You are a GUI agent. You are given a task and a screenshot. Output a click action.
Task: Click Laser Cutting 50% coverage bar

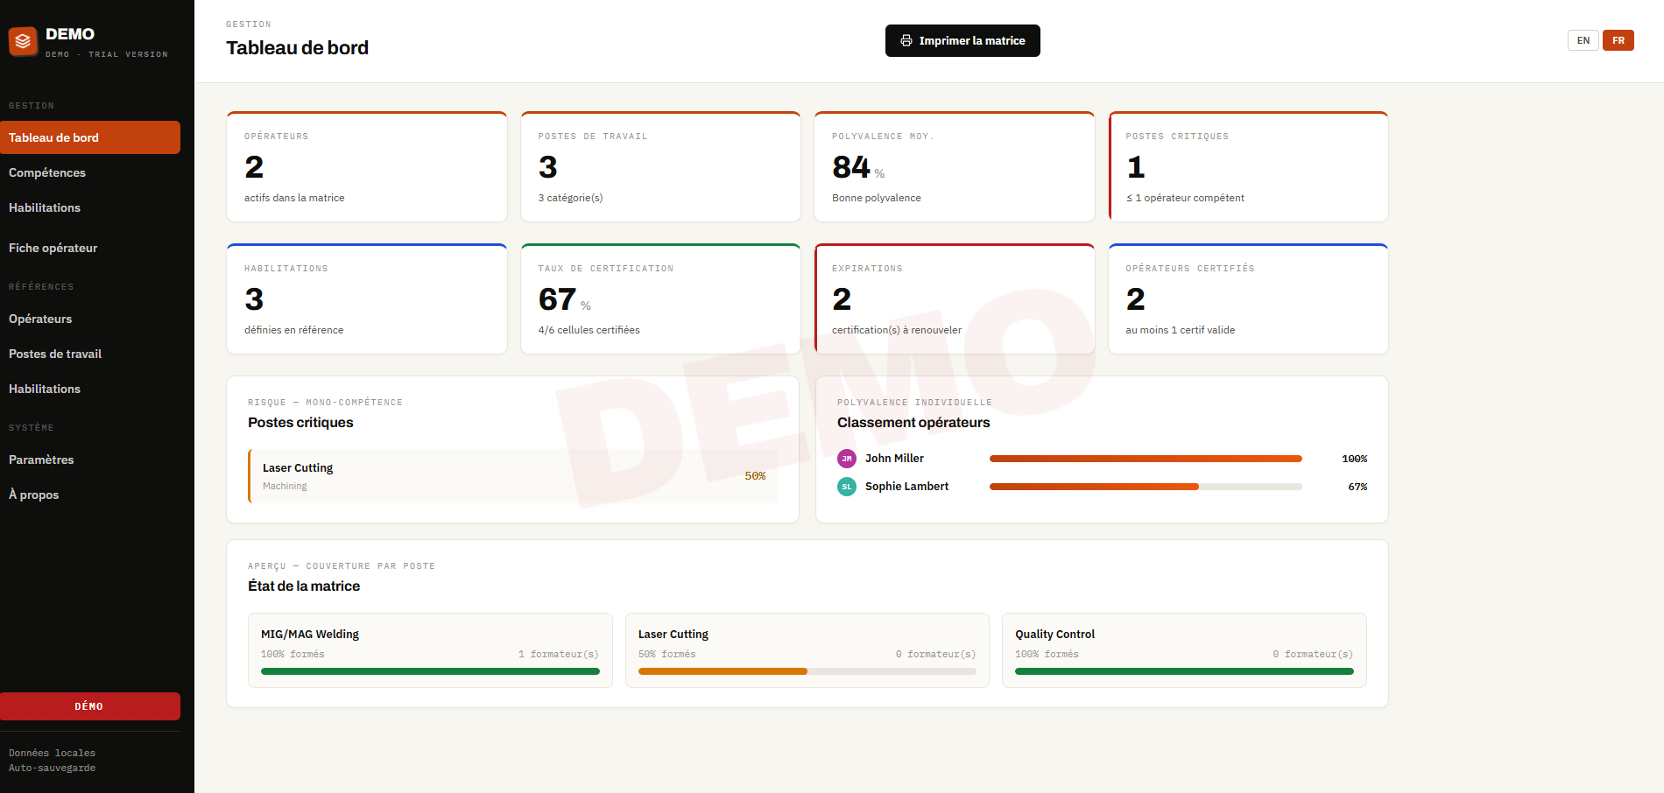pyautogui.click(x=807, y=671)
